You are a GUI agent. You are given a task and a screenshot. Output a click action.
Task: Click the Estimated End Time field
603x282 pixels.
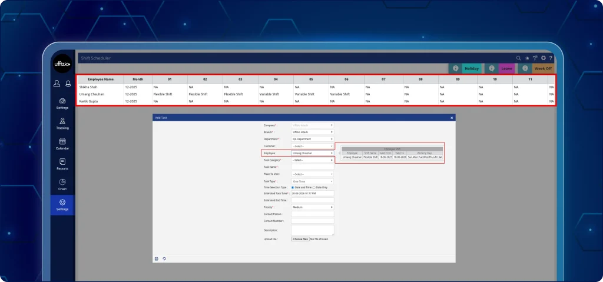pos(313,200)
